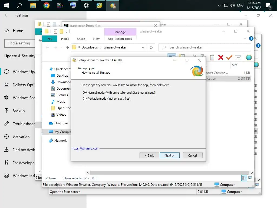Expand the ribbon chevron
277x208 pixels.
click(245, 38)
